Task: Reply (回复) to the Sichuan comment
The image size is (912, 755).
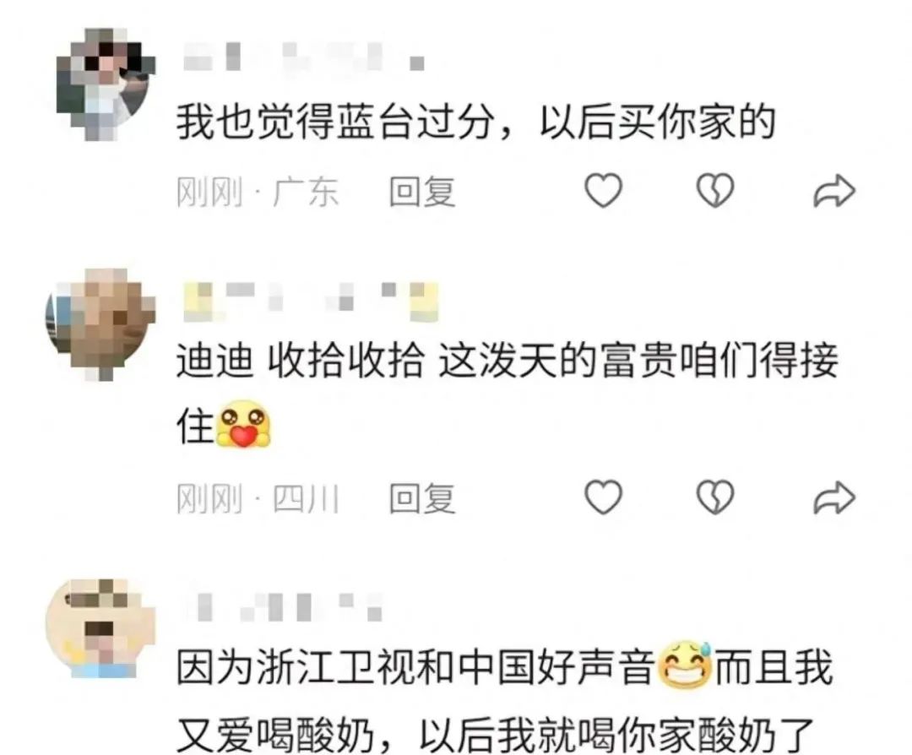Action: click(x=422, y=498)
